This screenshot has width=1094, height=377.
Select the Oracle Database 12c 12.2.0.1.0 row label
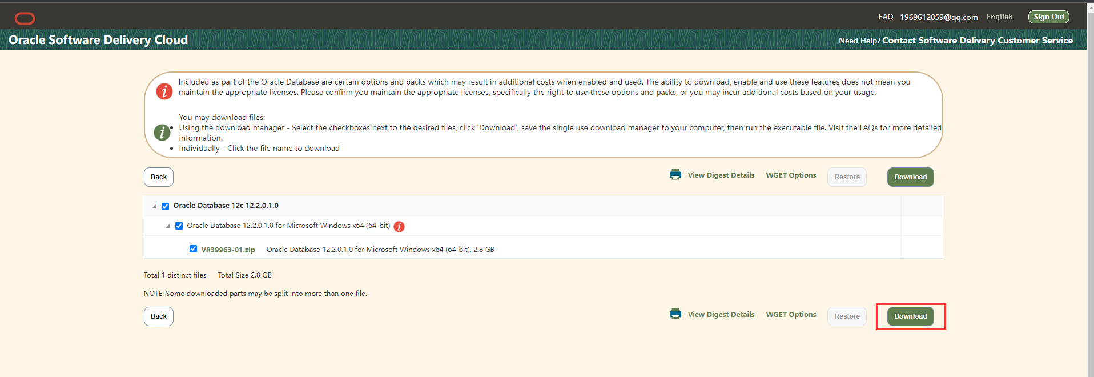pyautogui.click(x=226, y=206)
